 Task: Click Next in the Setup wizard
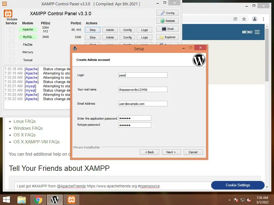[x=171, y=152]
